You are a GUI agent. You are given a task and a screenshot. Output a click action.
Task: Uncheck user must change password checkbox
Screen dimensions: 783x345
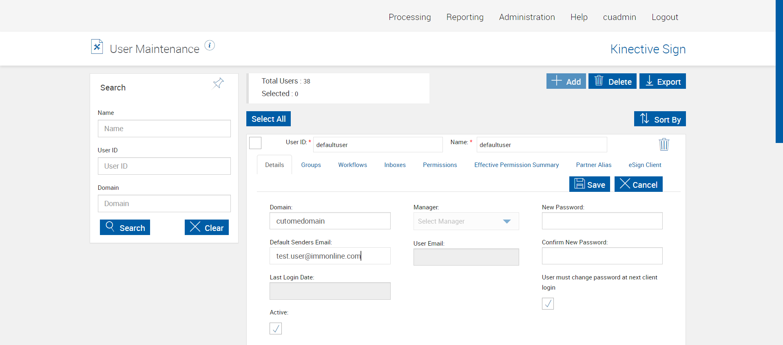[548, 303]
